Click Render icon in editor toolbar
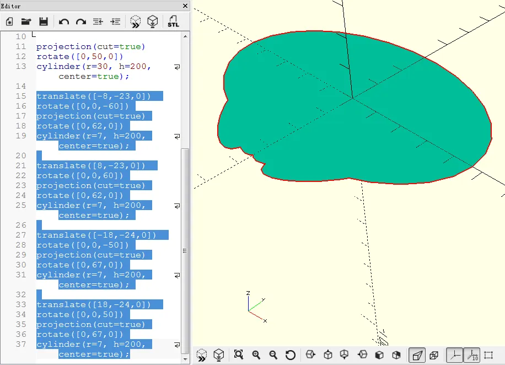The width and height of the screenshot is (505, 365). click(152, 22)
